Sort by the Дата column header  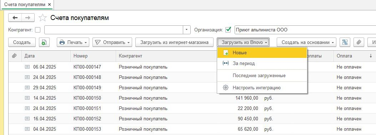point(46,56)
